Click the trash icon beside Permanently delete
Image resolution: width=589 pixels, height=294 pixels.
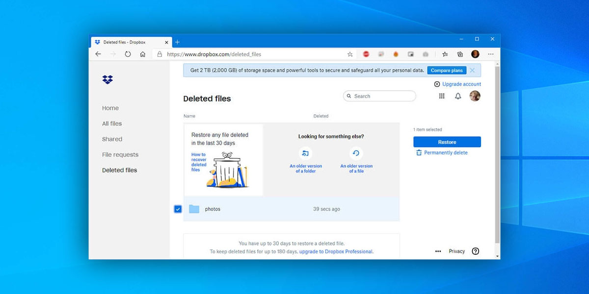click(x=419, y=153)
